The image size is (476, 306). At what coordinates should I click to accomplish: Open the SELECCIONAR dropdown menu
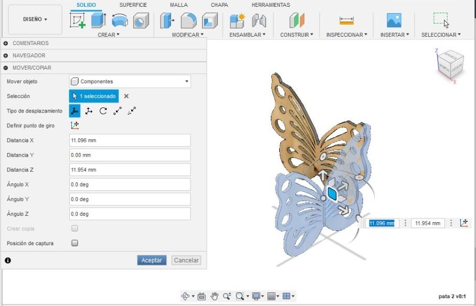pos(441,35)
